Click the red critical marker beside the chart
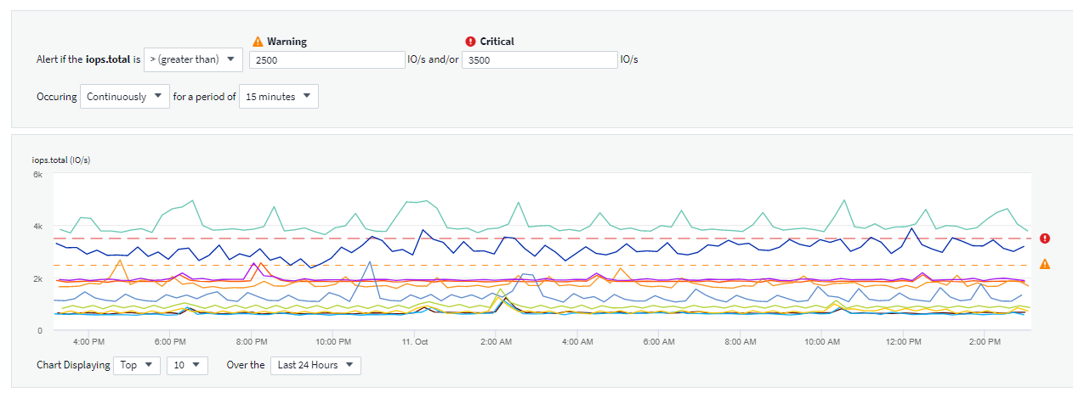The image size is (1073, 393). 1045,239
